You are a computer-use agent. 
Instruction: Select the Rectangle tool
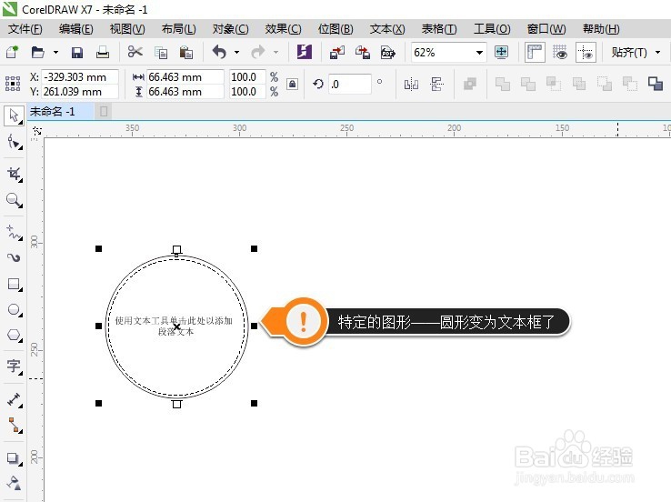pos(14,285)
